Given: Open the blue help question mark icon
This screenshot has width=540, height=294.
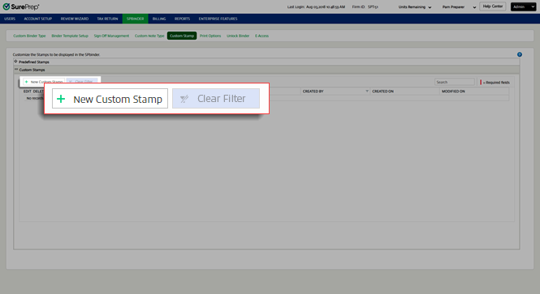Looking at the screenshot, I should (x=520, y=54).
